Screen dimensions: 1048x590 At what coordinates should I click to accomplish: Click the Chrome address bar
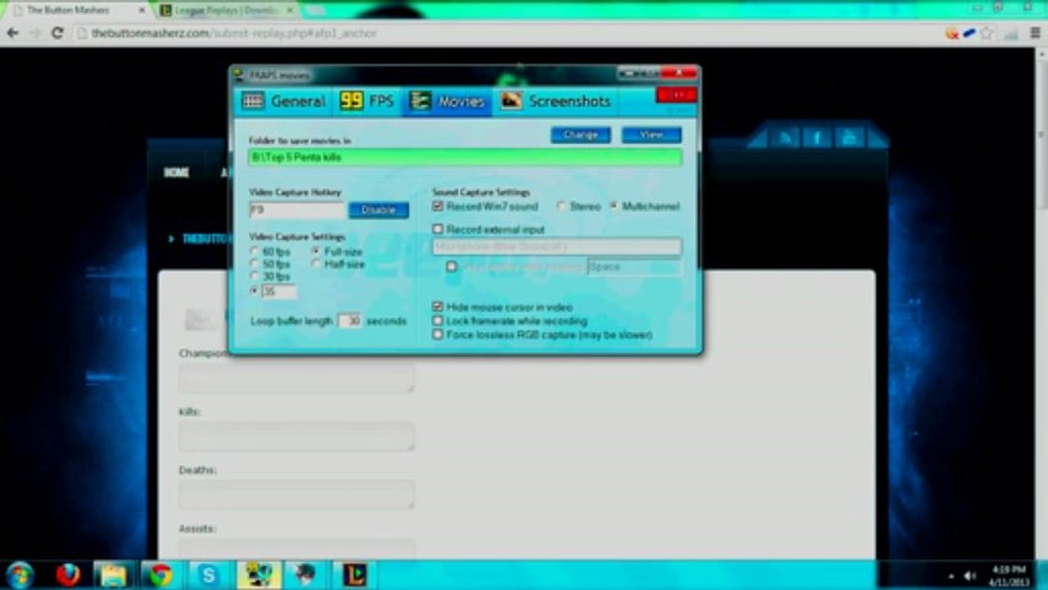click(508, 34)
